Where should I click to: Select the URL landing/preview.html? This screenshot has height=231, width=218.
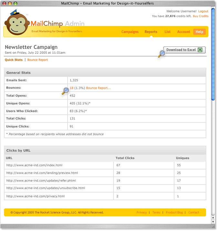click(x=42, y=173)
